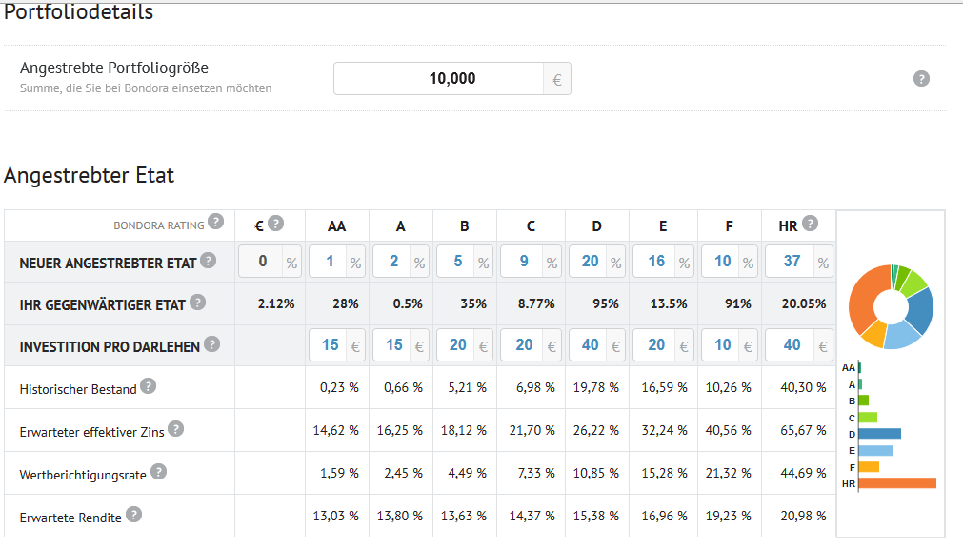
Task: Open help icon next to Bondora Rating
Action: [215, 222]
